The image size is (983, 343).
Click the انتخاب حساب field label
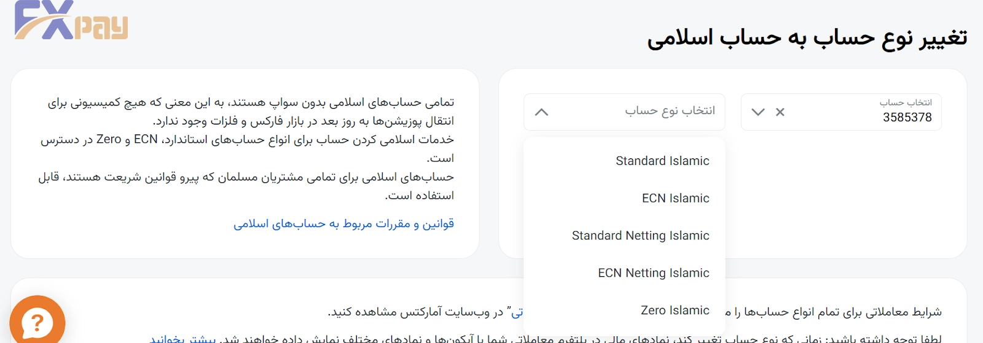click(906, 102)
